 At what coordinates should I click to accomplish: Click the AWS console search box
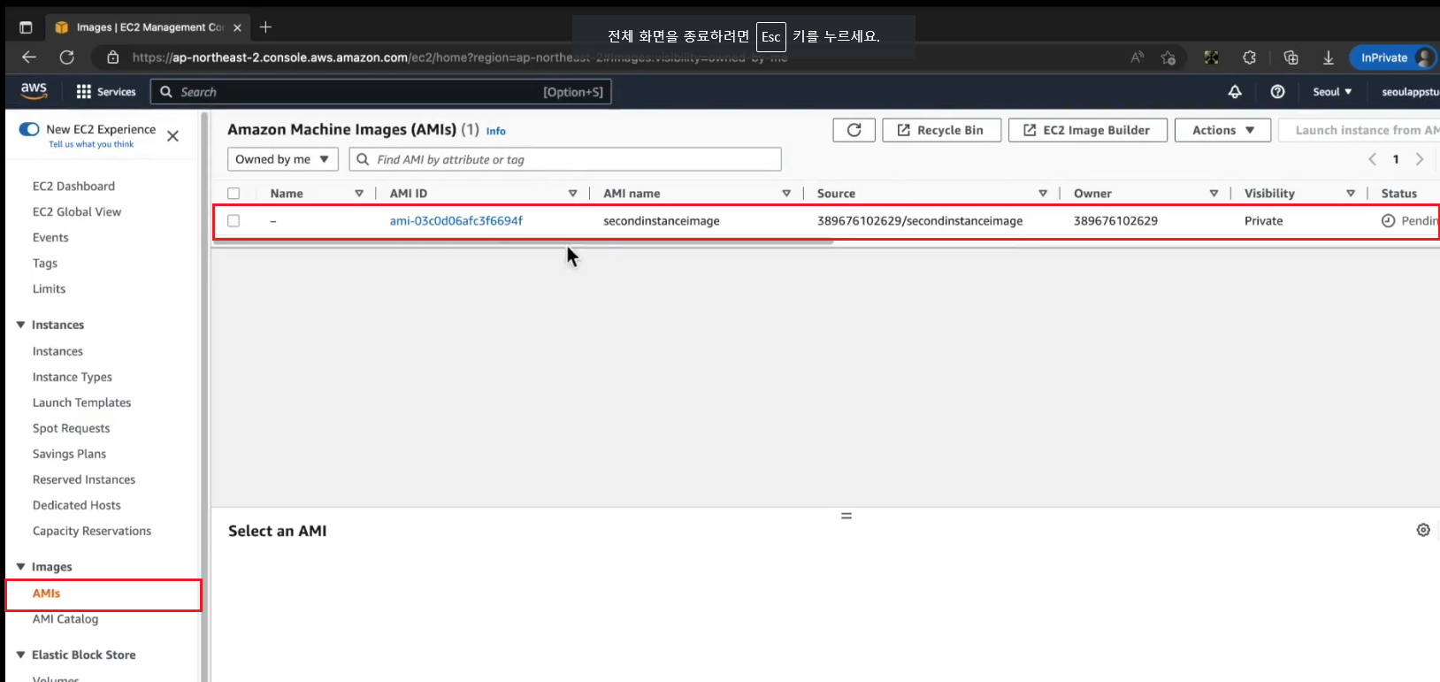380,92
